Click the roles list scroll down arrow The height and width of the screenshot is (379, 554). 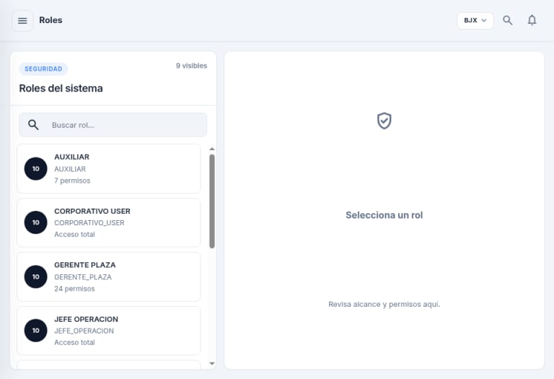click(x=212, y=363)
